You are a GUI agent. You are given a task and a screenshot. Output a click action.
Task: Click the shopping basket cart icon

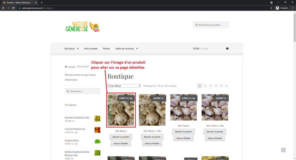point(227,48)
